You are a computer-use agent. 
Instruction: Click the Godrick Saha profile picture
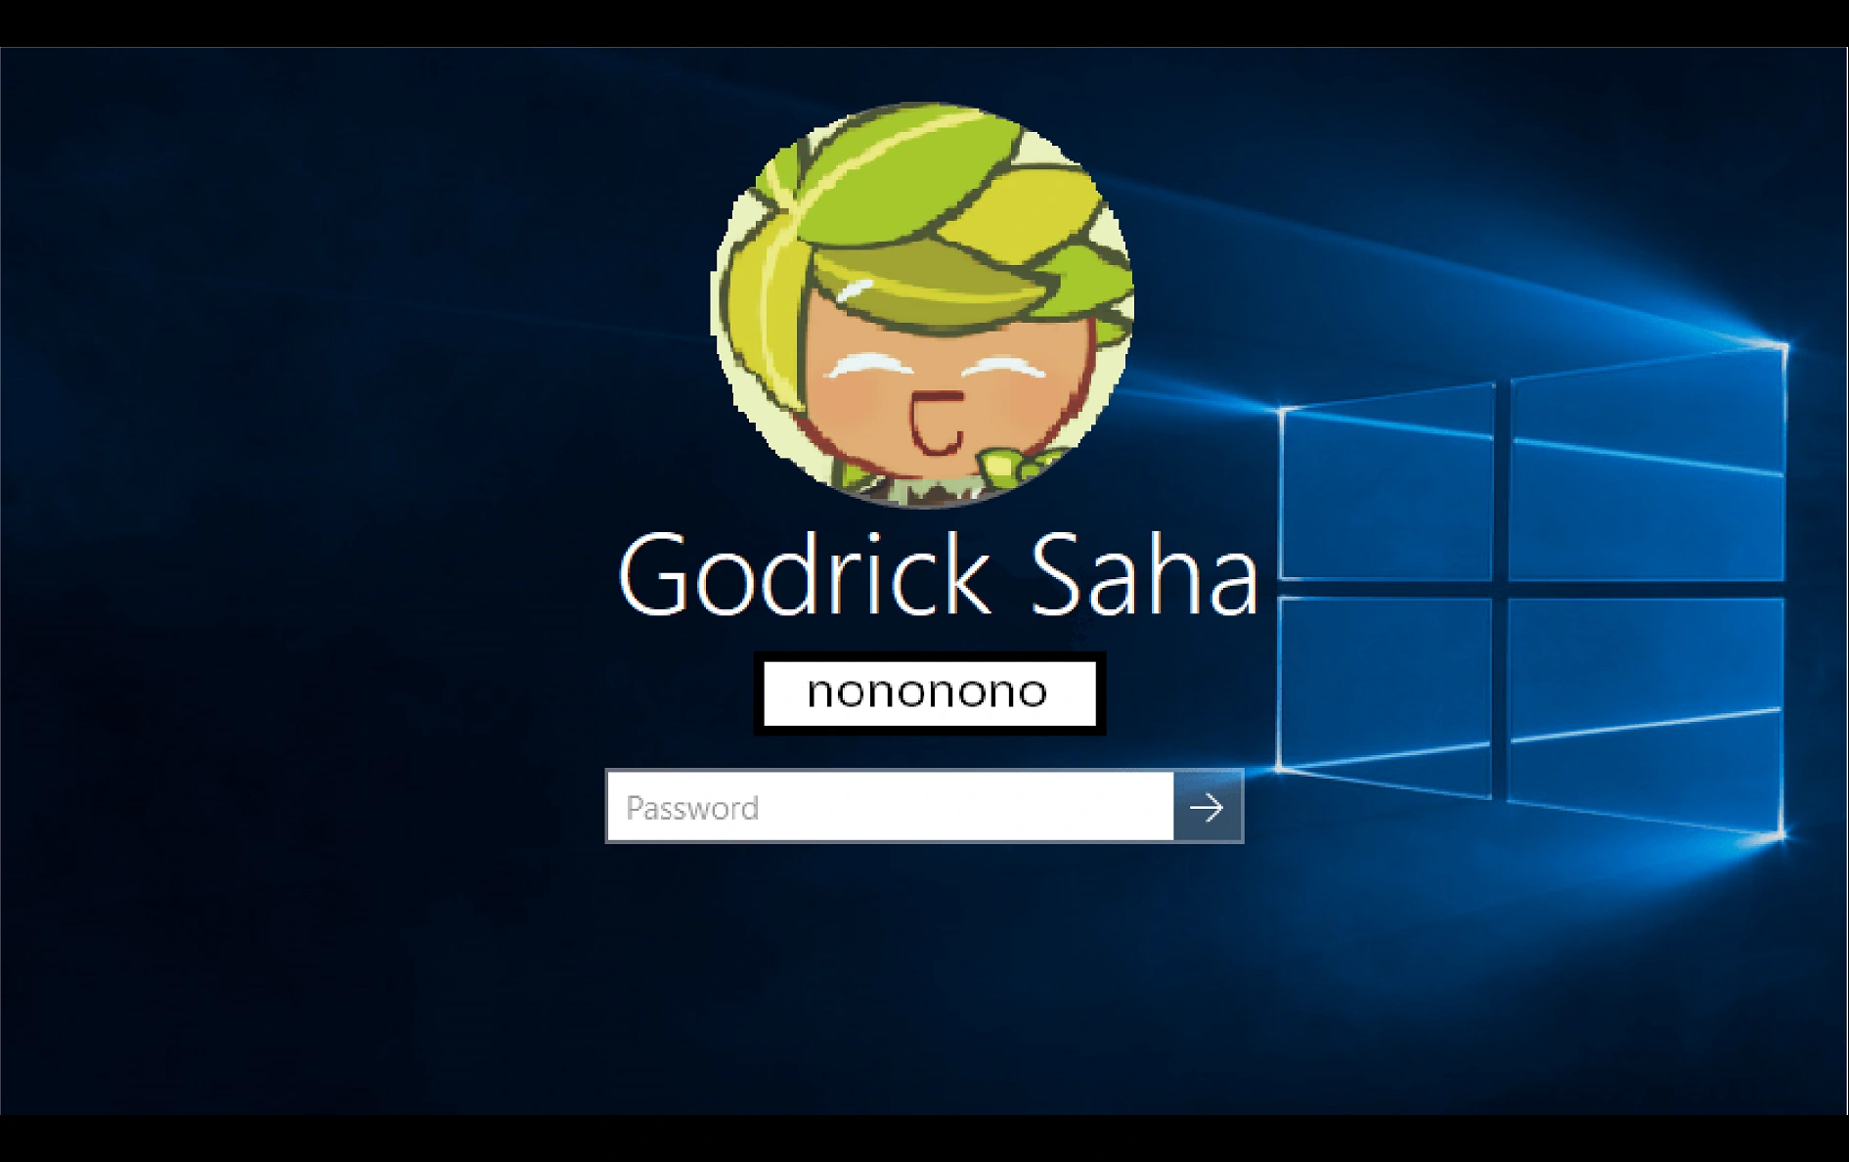click(x=922, y=304)
